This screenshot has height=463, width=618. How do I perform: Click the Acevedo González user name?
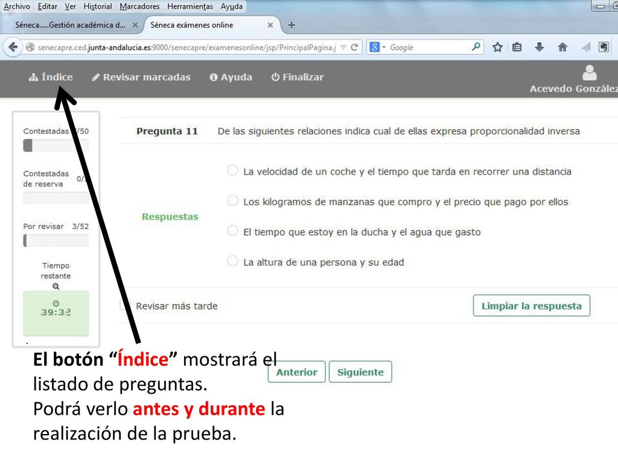point(573,89)
